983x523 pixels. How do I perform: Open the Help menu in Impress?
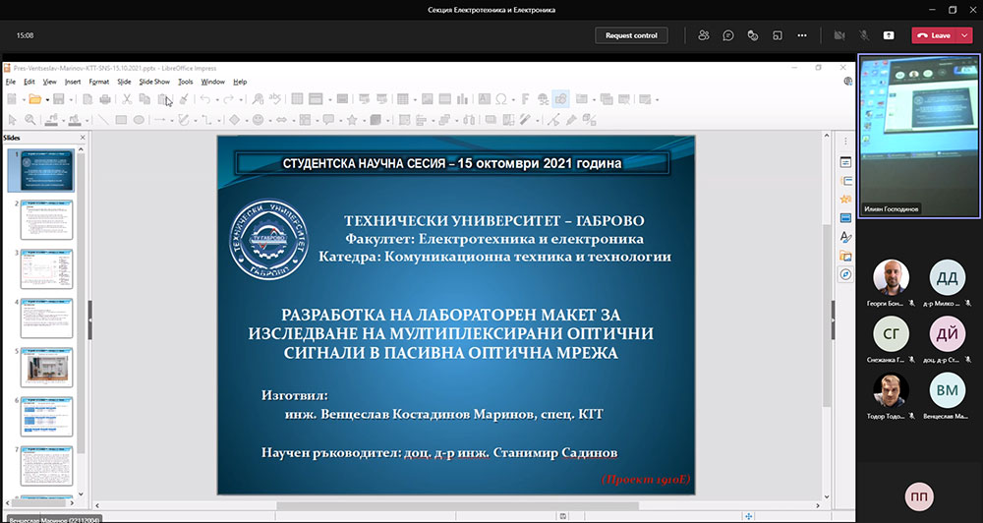click(x=240, y=82)
